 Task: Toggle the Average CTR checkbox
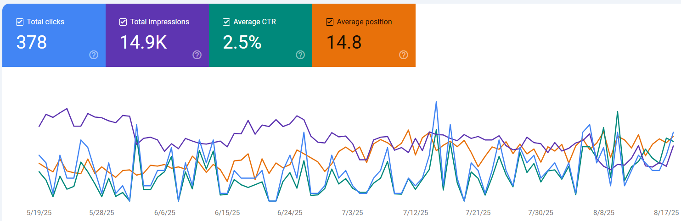pyautogui.click(x=226, y=22)
